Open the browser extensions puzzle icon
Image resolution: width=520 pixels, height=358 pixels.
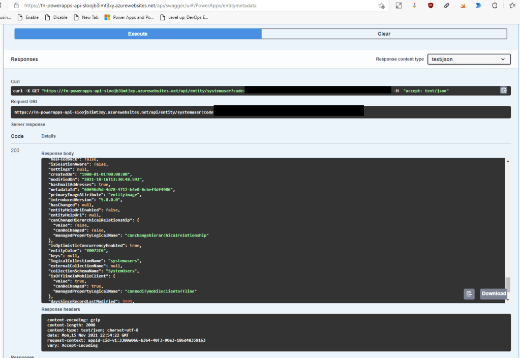[495, 6]
